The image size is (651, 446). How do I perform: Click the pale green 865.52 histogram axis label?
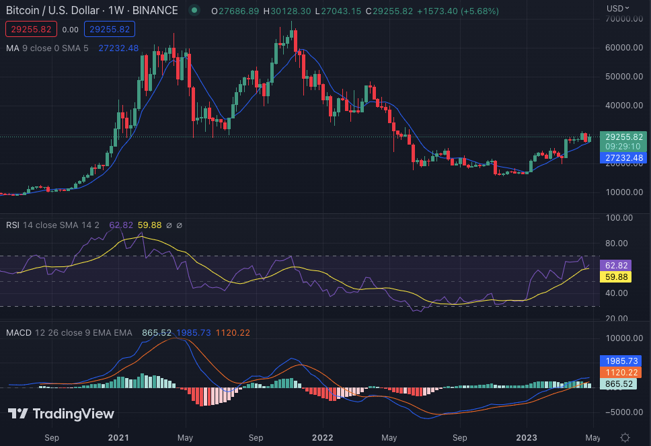pos(619,384)
